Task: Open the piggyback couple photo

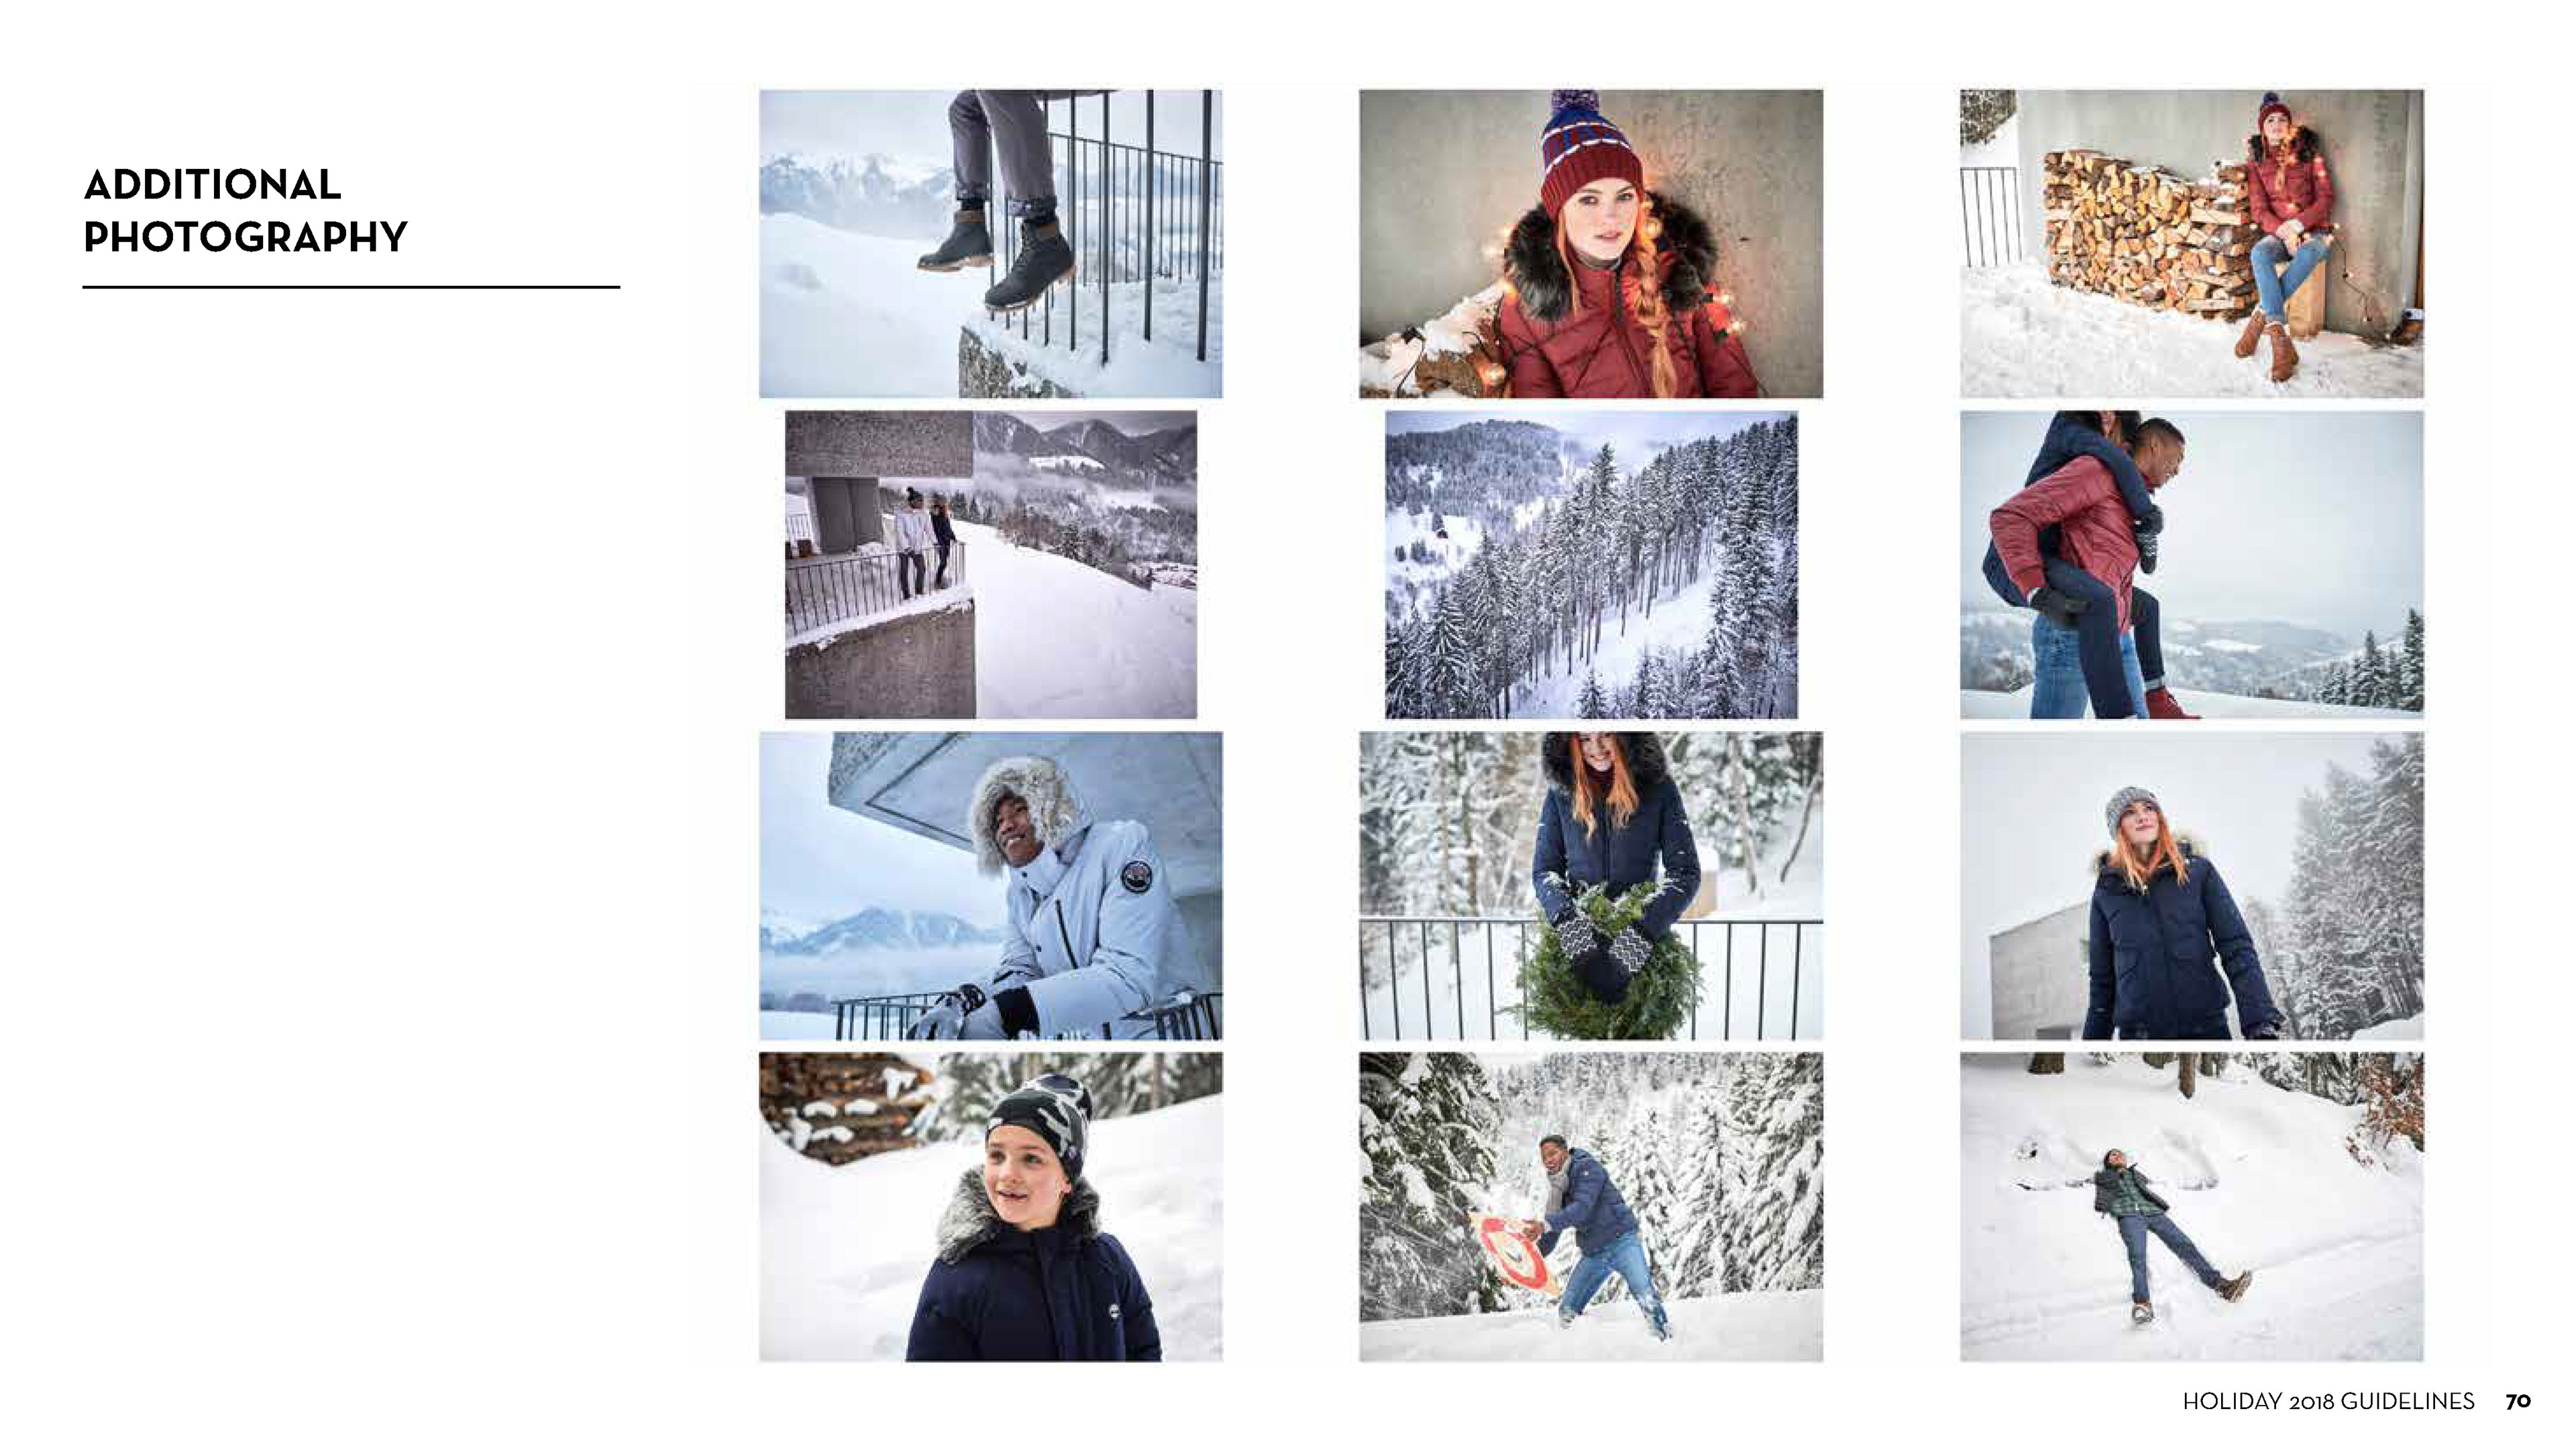Action: 2191,565
